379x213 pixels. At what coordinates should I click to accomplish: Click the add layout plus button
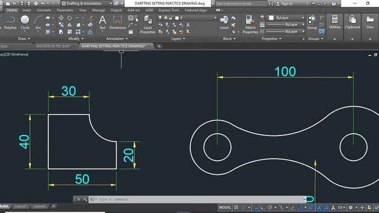pos(53,206)
